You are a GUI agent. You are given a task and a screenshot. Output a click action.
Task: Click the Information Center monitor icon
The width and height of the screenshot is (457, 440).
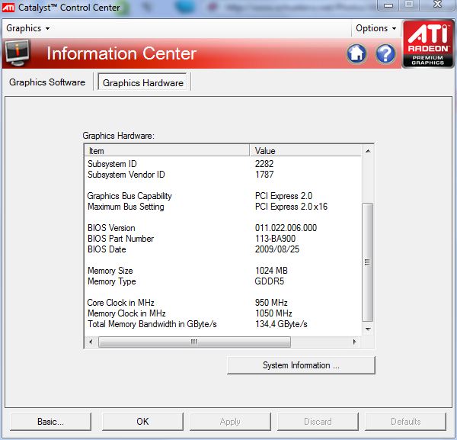tap(18, 53)
